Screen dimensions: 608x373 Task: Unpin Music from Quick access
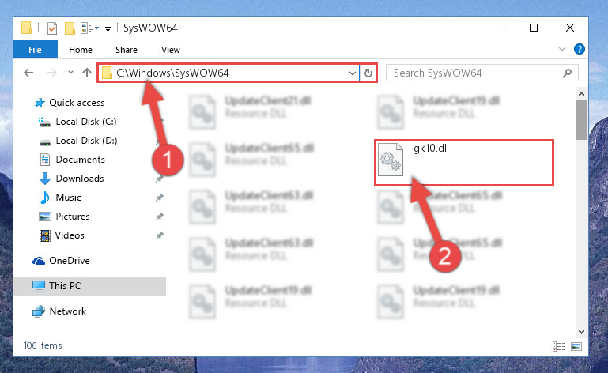(x=159, y=198)
